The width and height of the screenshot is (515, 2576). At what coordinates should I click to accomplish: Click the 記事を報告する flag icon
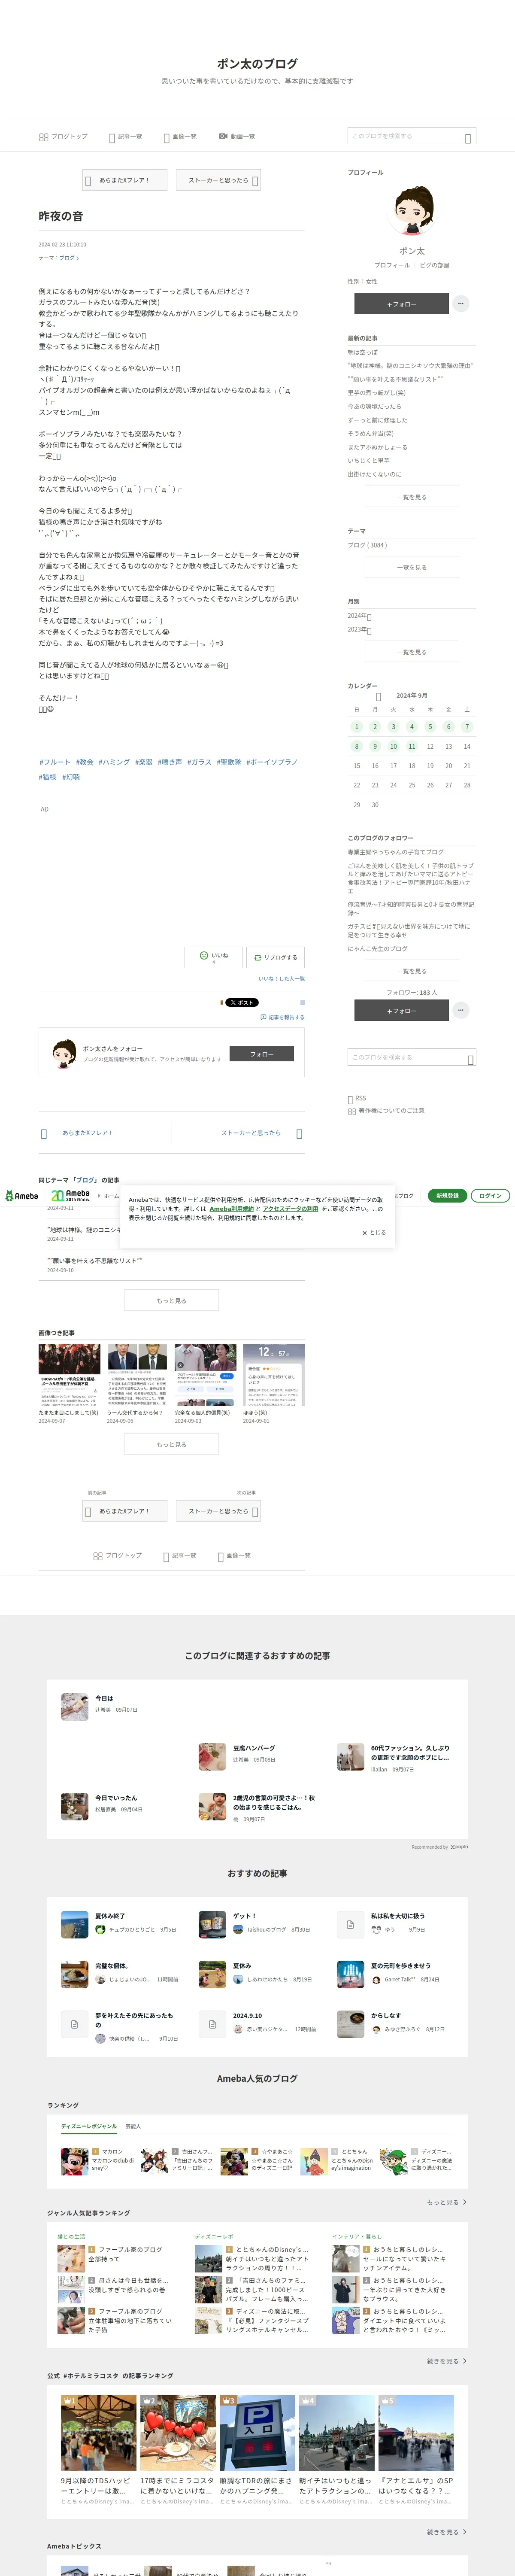click(263, 1017)
